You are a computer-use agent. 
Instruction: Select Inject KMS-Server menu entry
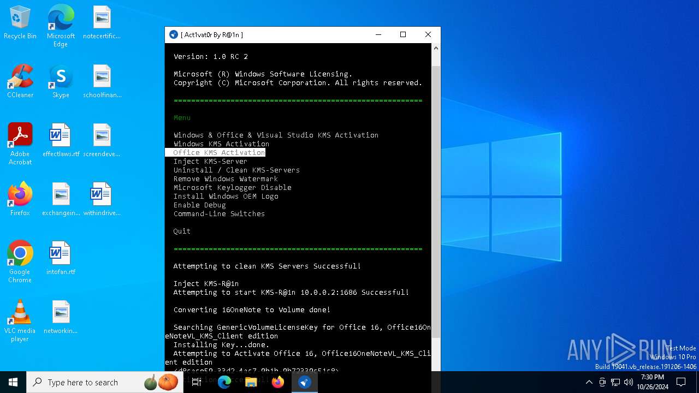point(210,161)
